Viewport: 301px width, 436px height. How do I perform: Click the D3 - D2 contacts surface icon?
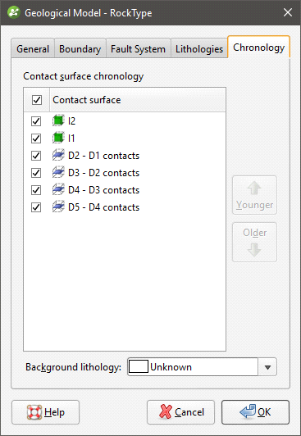click(58, 173)
